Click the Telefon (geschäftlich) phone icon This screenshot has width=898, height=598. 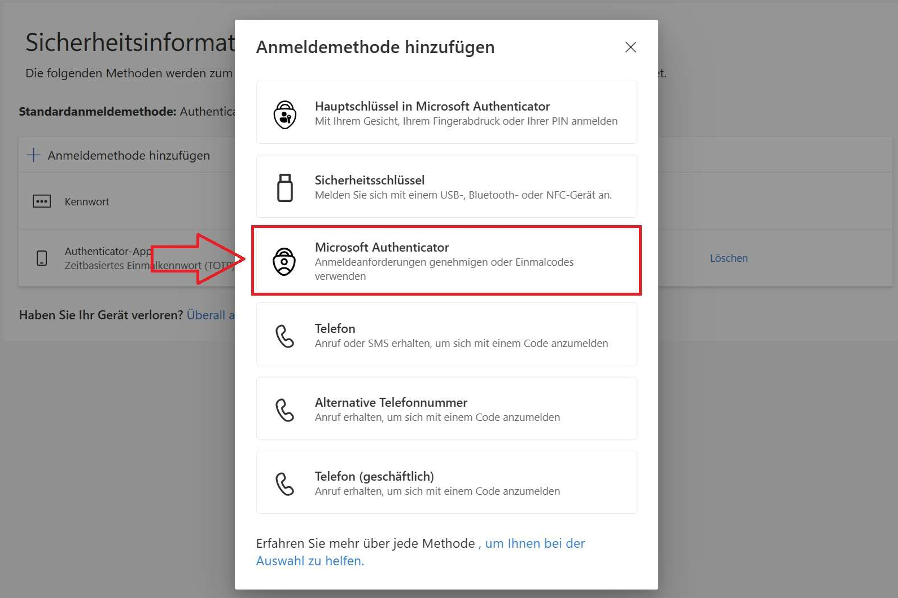[284, 483]
